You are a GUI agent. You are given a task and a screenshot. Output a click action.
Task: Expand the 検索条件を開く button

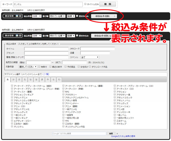coord(104,16)
